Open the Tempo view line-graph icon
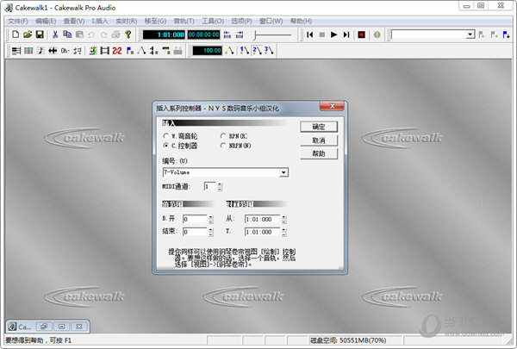 pyautogui.click(x=141, y=51)
